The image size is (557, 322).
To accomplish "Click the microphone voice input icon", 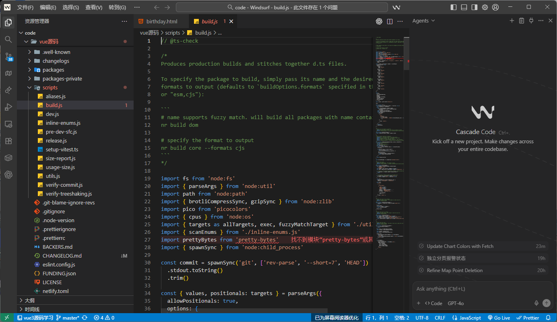I will (536, 303).
